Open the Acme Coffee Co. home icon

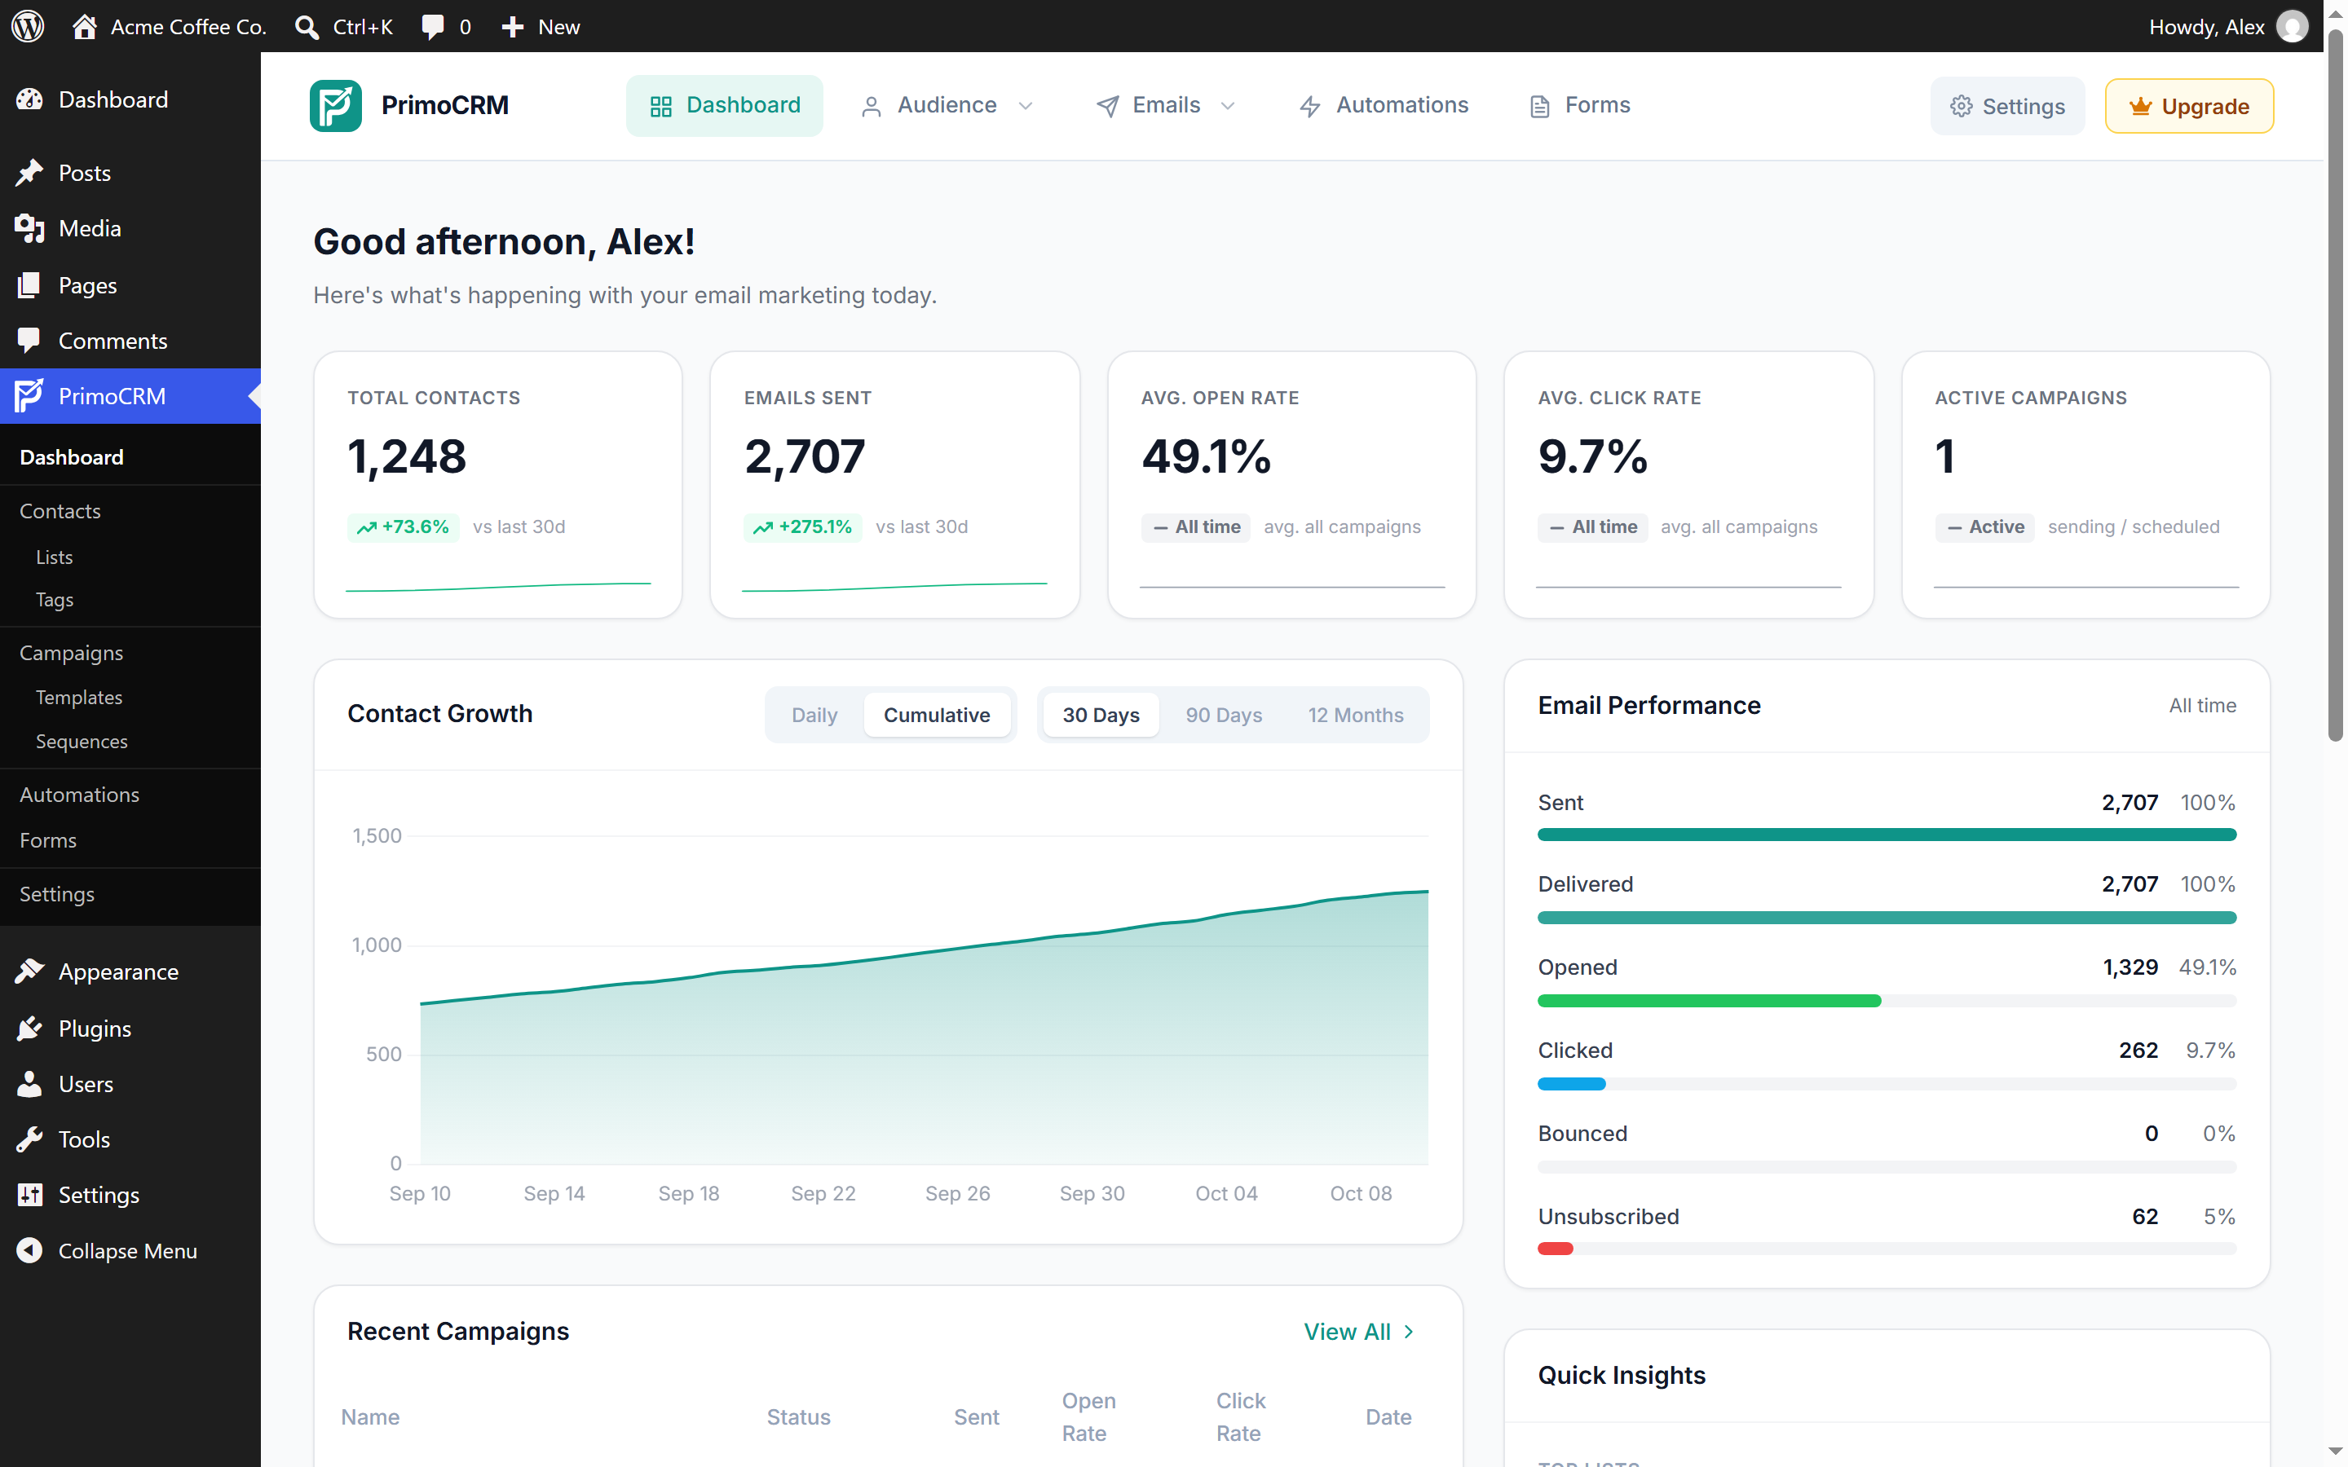(85, 26)
